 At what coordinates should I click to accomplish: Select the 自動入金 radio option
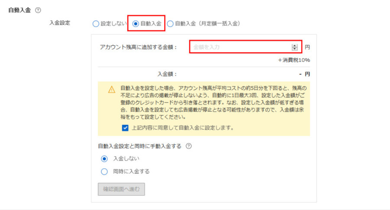[x=136, y=24]
